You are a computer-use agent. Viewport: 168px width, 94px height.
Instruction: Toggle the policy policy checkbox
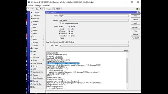click(x=60, y=31)
